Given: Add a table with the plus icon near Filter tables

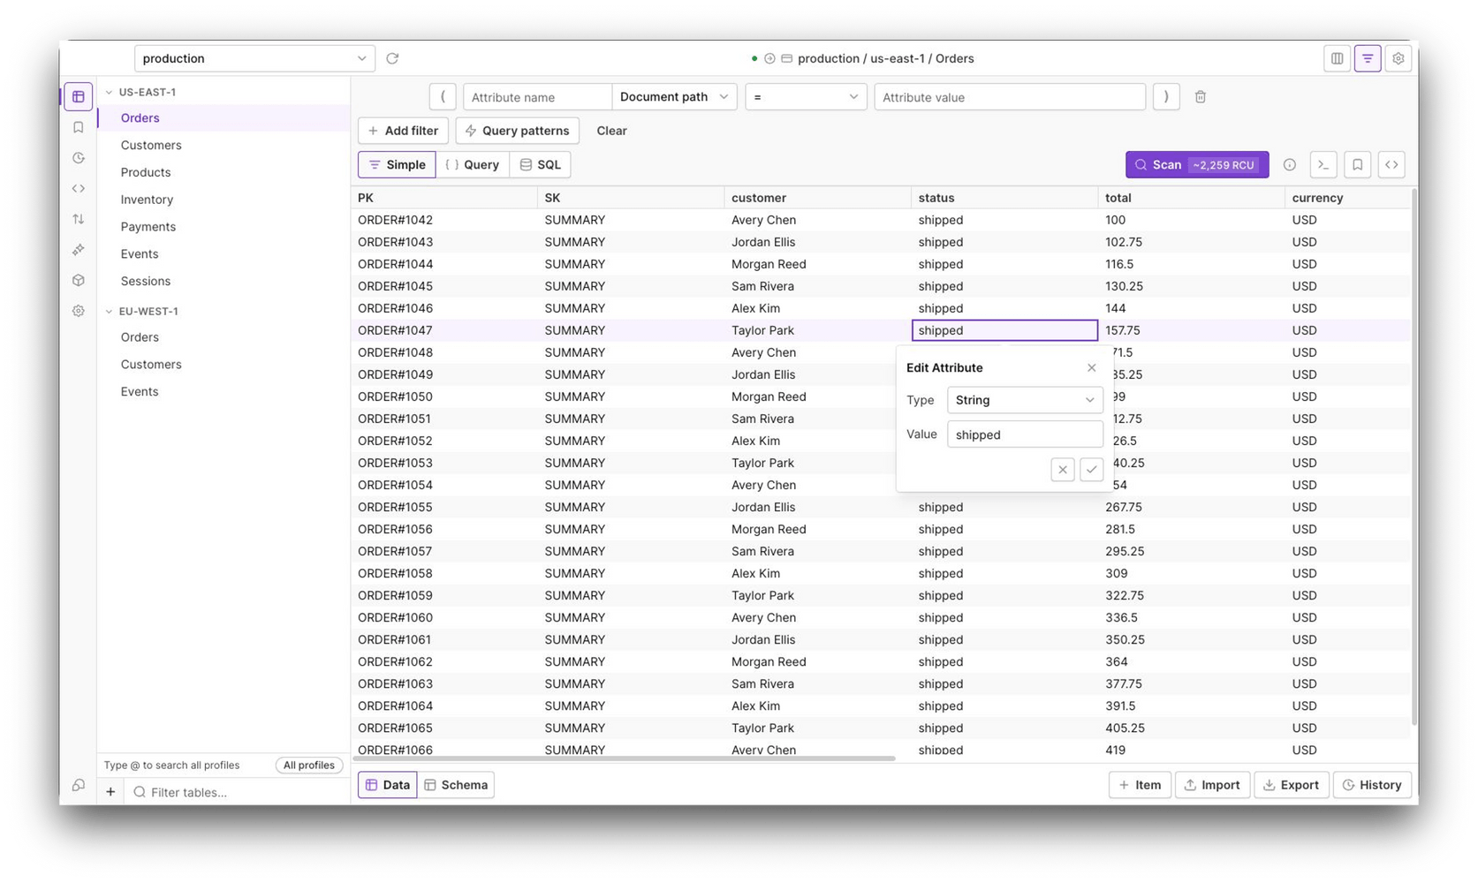Looking at the screenshot, I should (110, 792).
